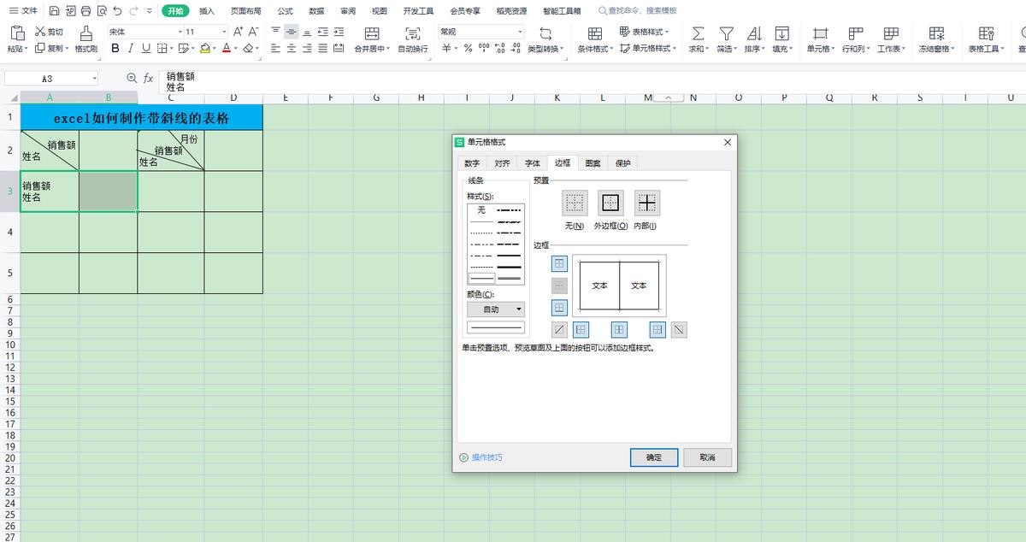Click the 求和 sum icon
This screenshot has width=1026, height=542.
click(698, 33)
